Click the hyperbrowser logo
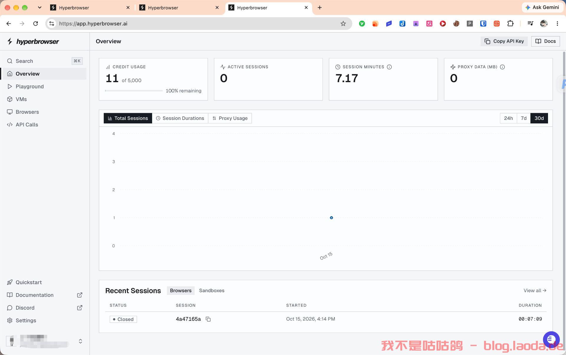The height and width of the screenshot is (355, 566). [33, 42]
